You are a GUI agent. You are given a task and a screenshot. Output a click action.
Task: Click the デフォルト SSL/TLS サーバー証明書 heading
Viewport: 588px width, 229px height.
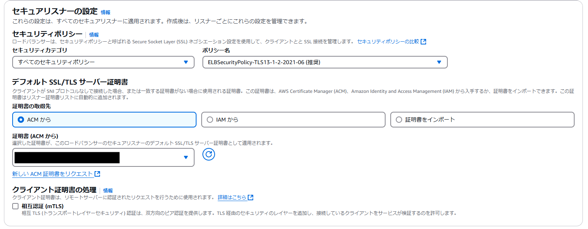[70, 82]
